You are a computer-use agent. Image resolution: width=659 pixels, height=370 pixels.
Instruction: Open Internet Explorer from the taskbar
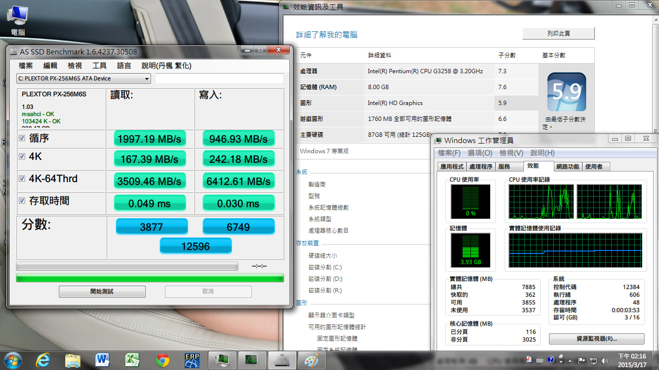tap(43, 360)
